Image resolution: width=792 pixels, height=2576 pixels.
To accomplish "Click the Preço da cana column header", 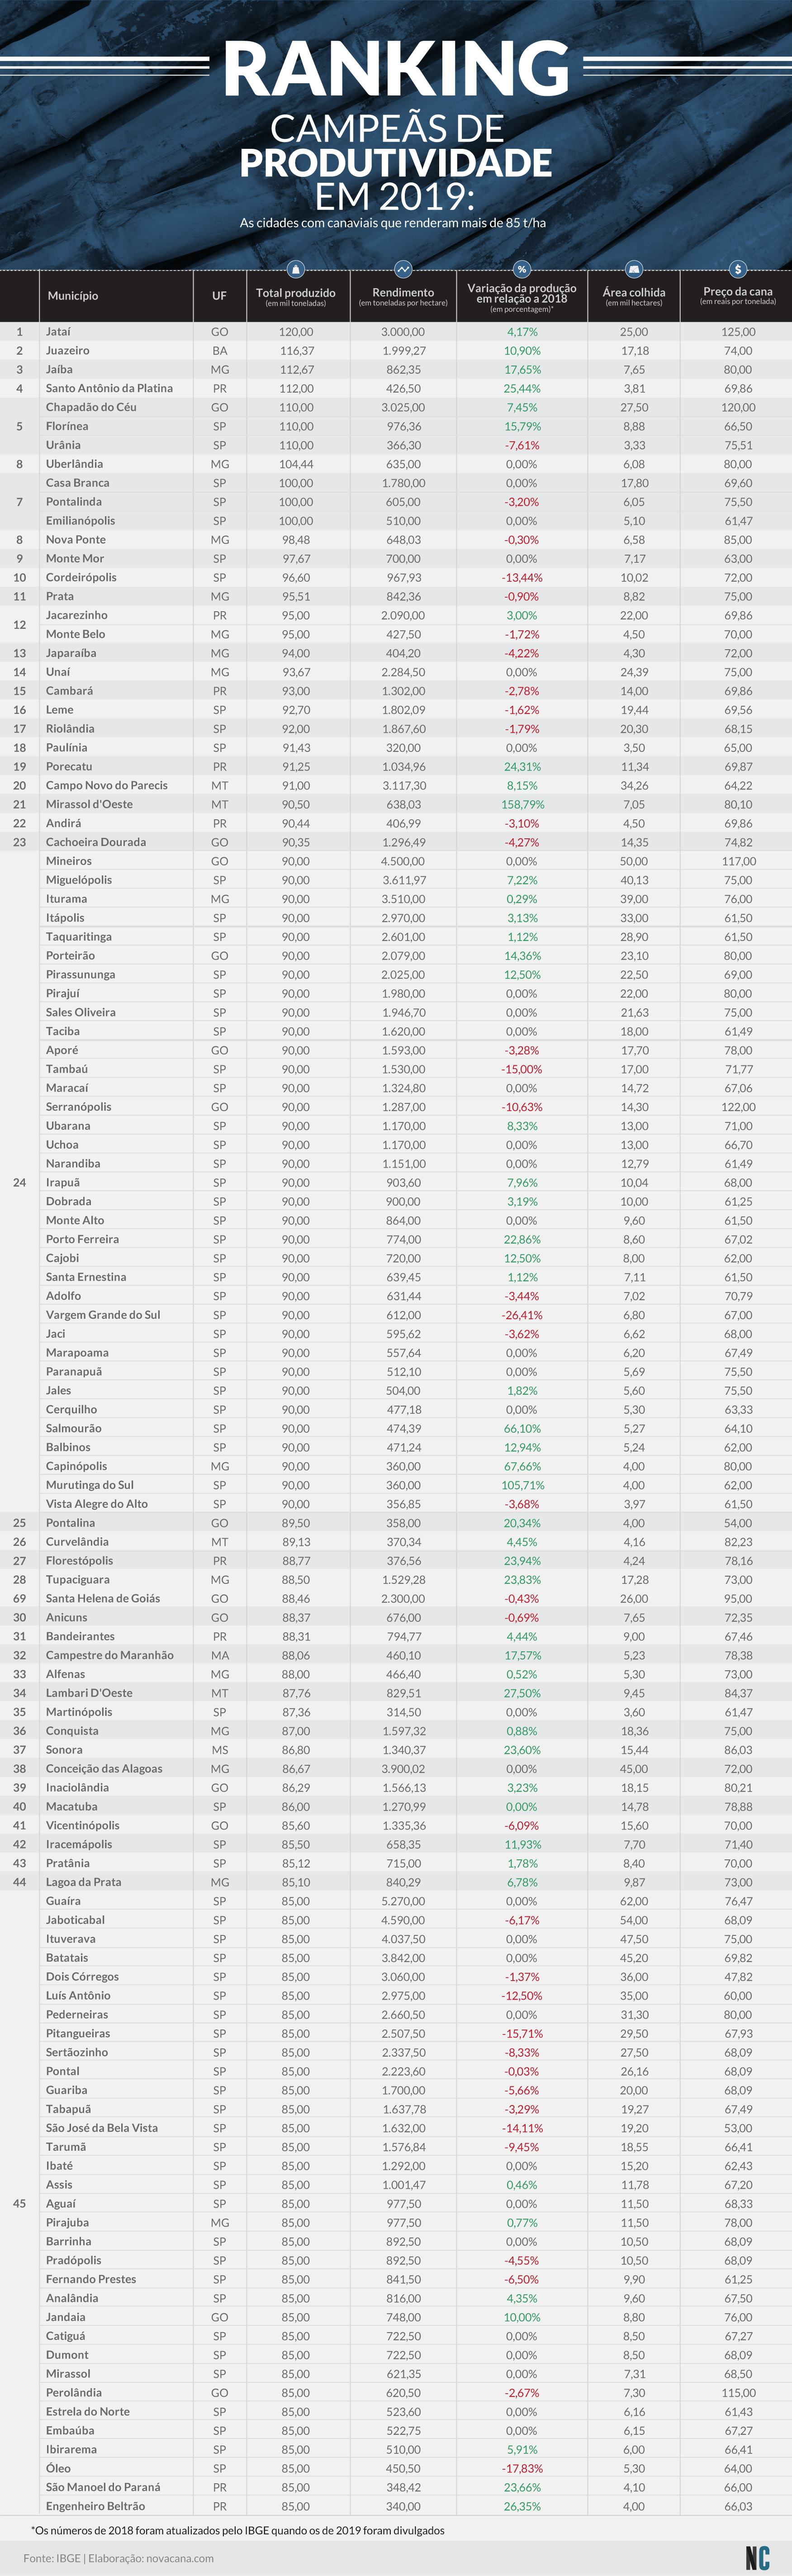I will (x=738, y=295).
